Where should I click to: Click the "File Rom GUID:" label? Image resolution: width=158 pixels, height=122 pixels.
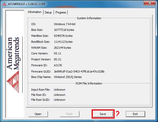tap(40, 100)
